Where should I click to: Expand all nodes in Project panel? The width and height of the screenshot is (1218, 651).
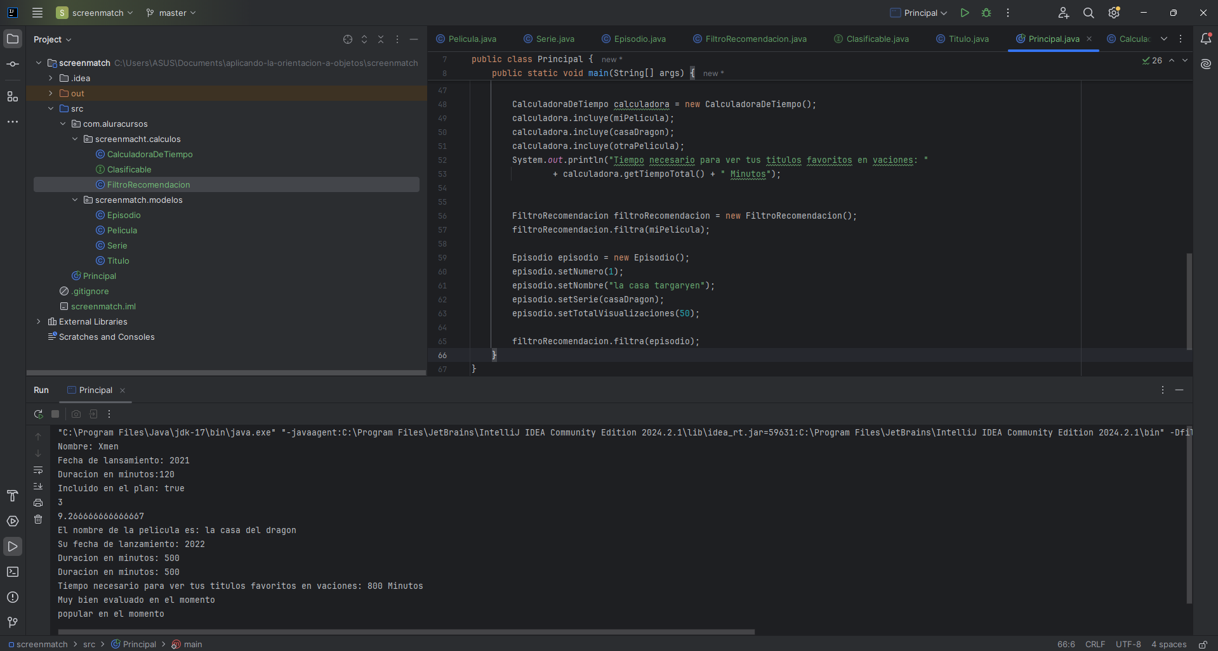(x=364, y=39)
